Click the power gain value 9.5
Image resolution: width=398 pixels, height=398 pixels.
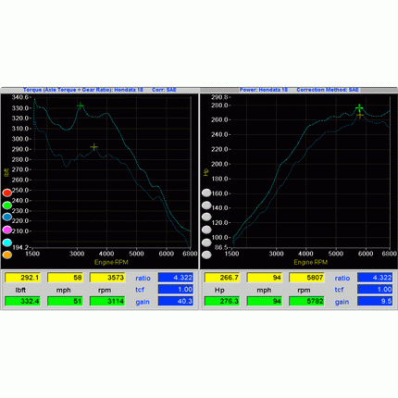375,301
